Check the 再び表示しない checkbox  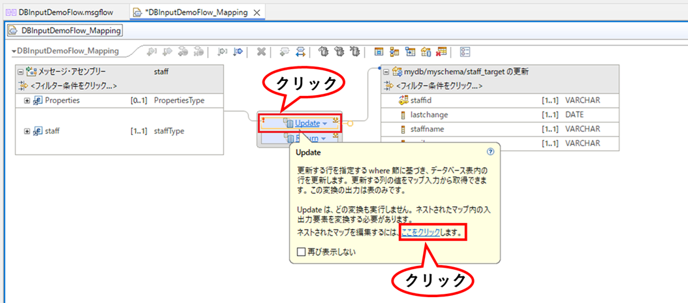(300, 252)
